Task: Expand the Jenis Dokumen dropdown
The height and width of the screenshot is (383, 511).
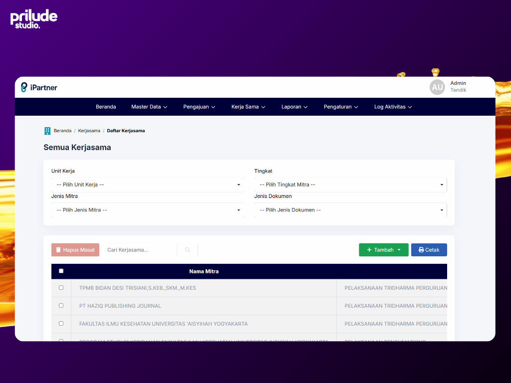Action: click(x=350, y=210)
